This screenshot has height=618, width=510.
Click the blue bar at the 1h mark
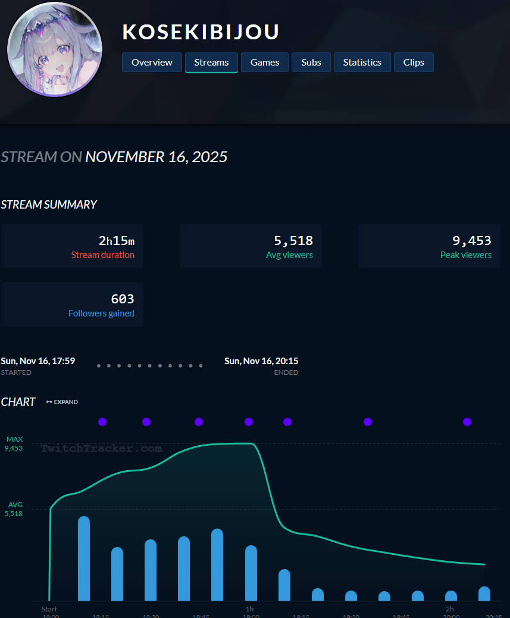click(x=251, y=573)
